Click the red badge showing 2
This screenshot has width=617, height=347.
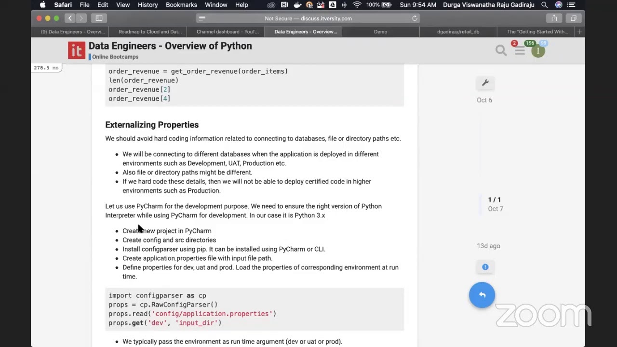[x=514, y=43]
